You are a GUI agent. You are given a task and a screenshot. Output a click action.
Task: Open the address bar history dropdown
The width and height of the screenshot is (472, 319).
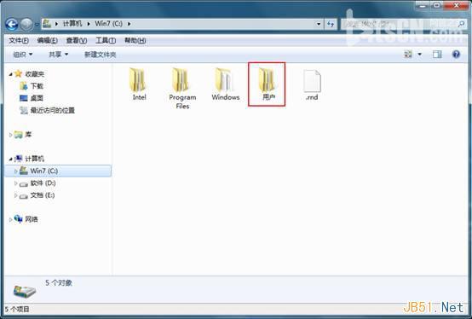pos(319,24)
